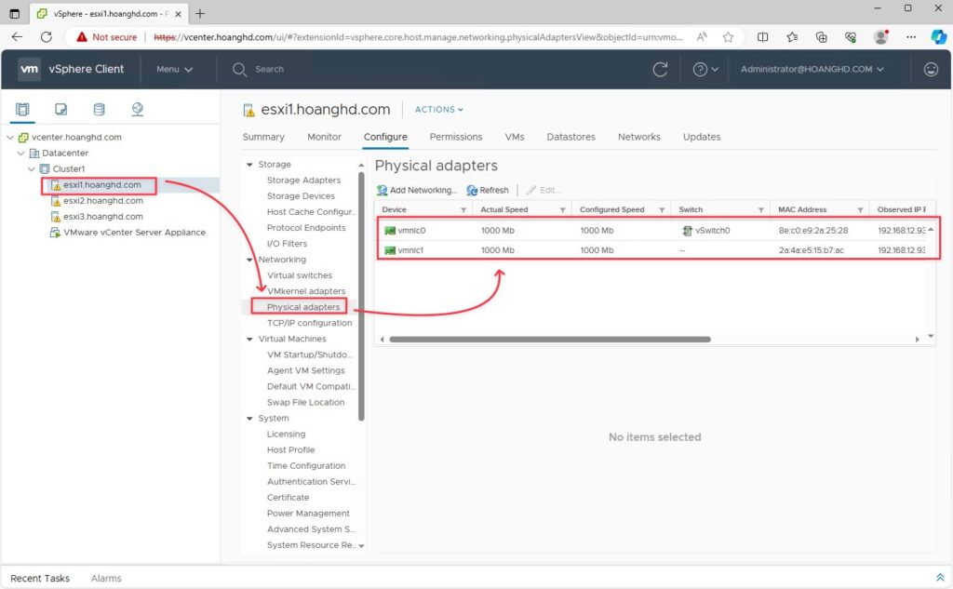Click the browser refresh button

click(47, 37)
